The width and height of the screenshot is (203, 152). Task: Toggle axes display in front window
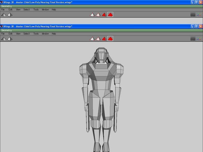(199, 39)
